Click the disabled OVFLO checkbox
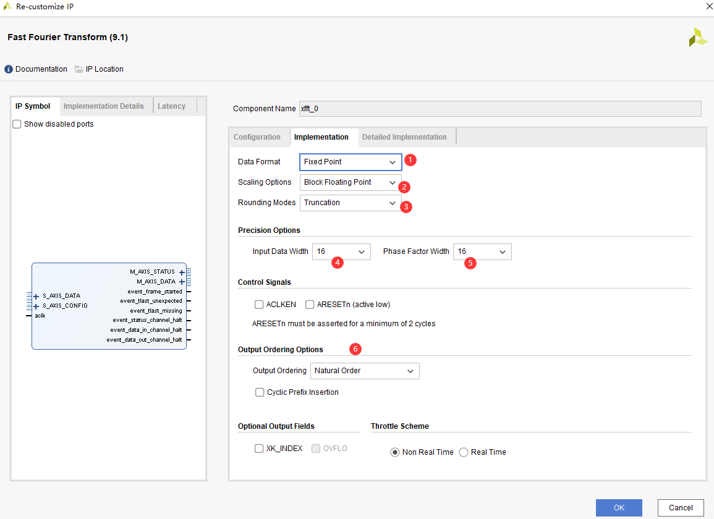The image size is (714, 519). coord(315,449)
